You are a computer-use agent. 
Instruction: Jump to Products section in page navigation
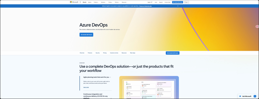coord(90,53)
